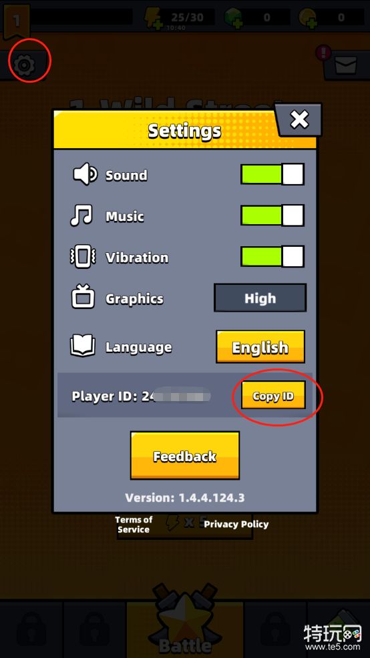370x658 pixels.
Task: Click the Vibration phone icon
Action: (83, 257)
